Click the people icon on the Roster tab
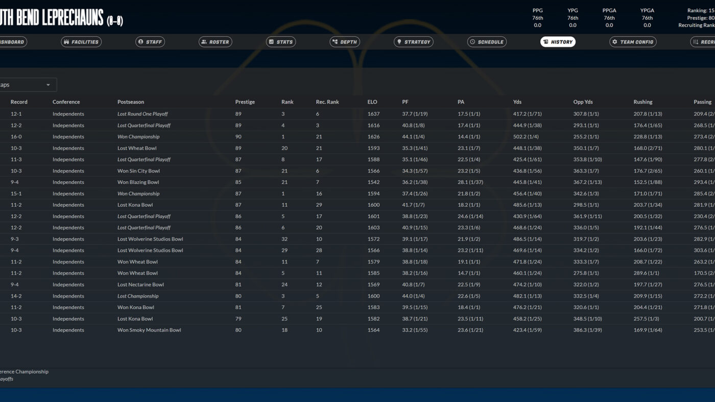Viewport: 715px width, 402px height. (x=204, y=42)
